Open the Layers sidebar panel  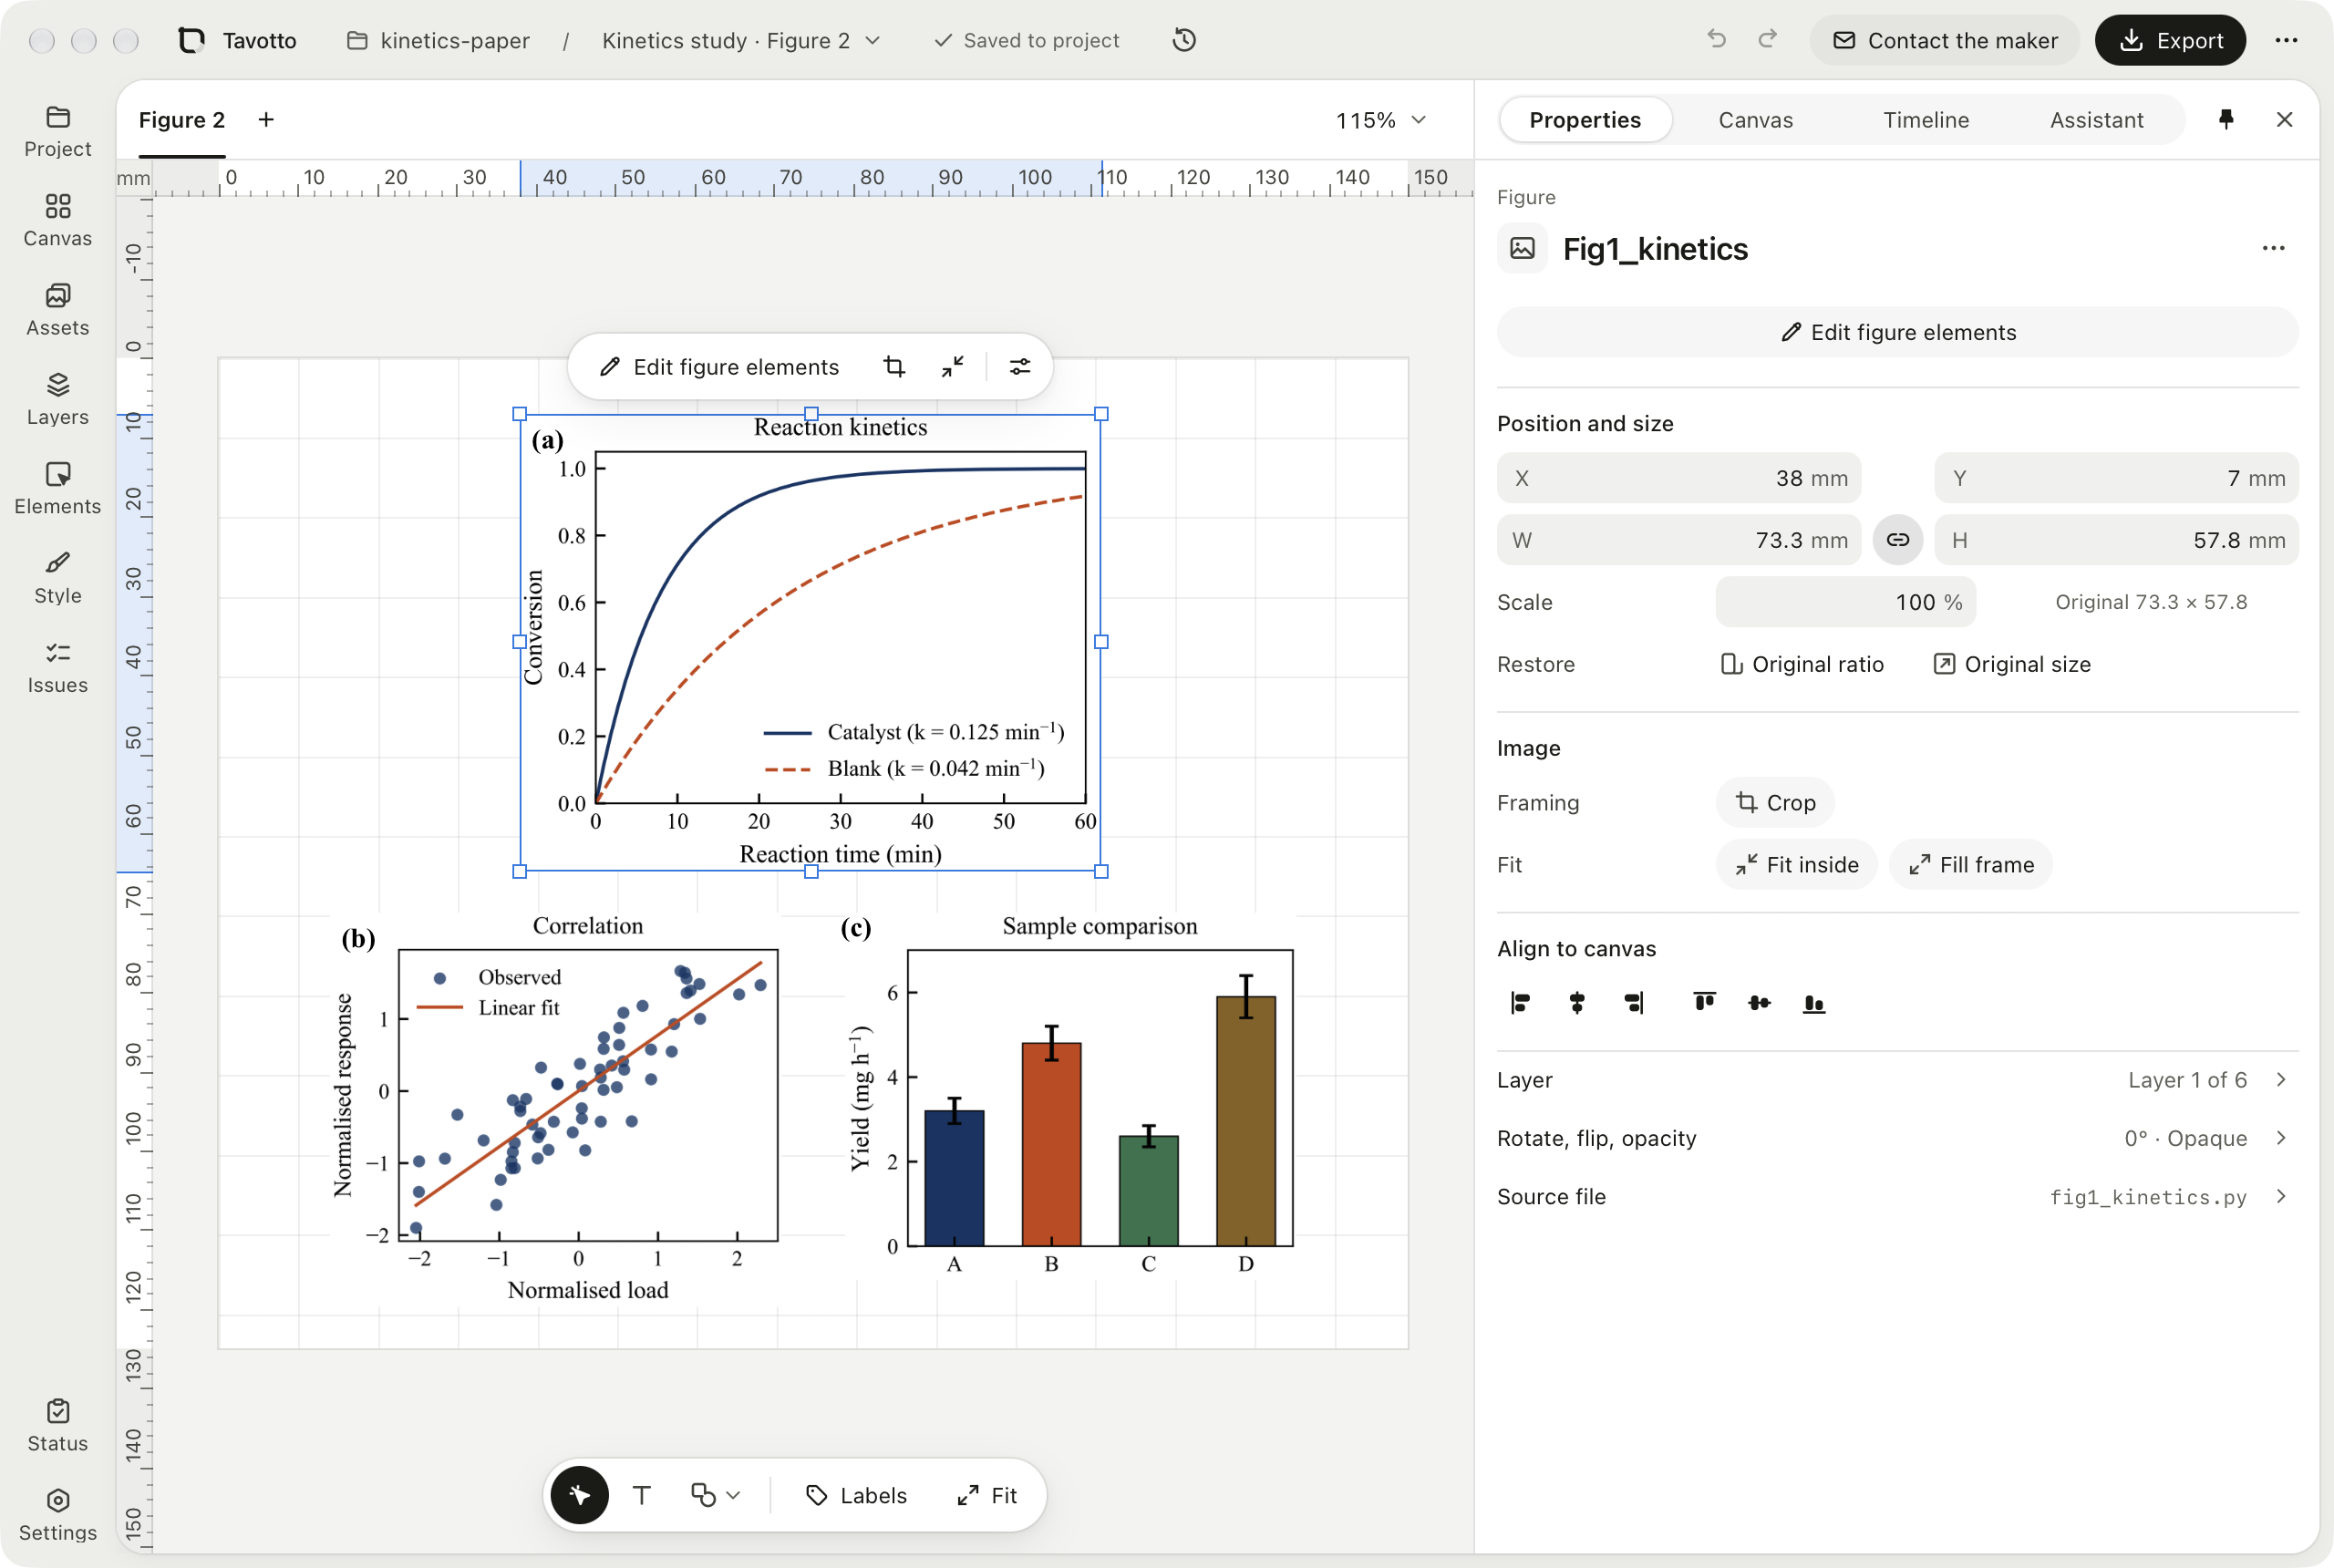pos(58,400)
